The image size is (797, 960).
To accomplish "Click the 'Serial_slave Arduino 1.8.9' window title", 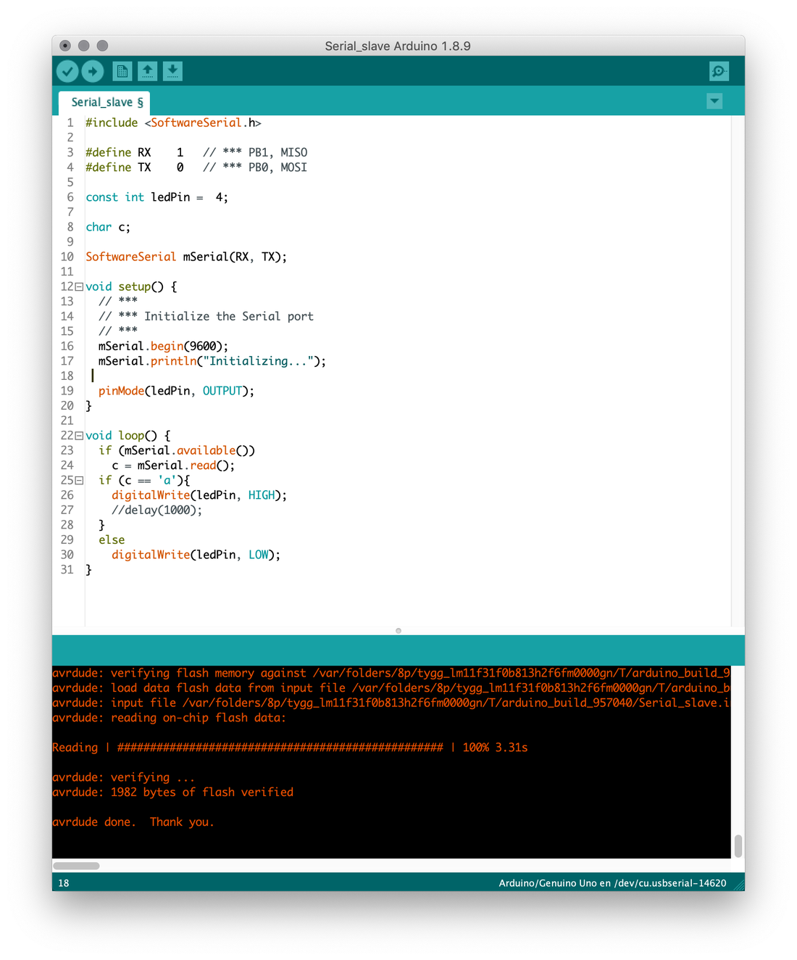I will (x=398, y=46).
